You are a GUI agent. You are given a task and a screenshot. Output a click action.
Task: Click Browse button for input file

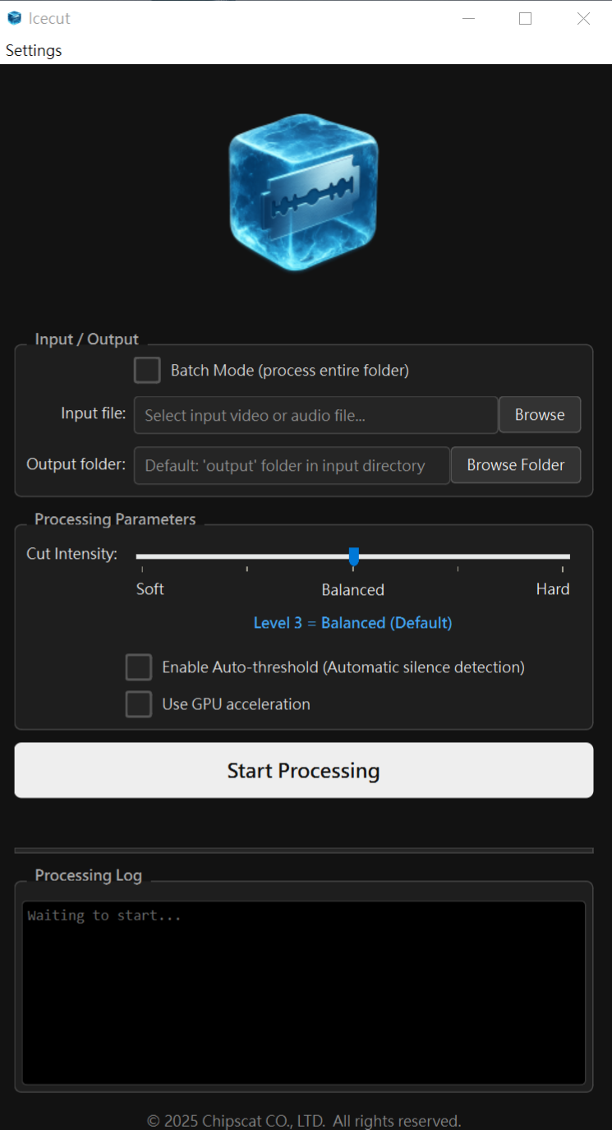click(x=539, y=415)
